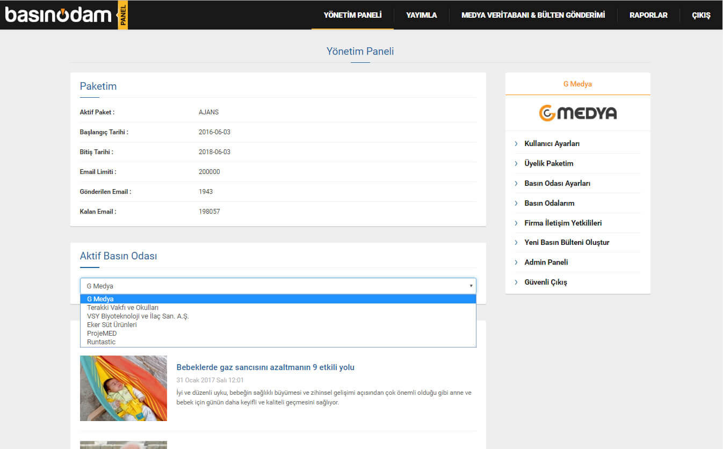Image resolution: width=723 pixels, height=449 pixels.
Task: Click Yeni Basın Bülteni Oluştur
Action: 567,243
